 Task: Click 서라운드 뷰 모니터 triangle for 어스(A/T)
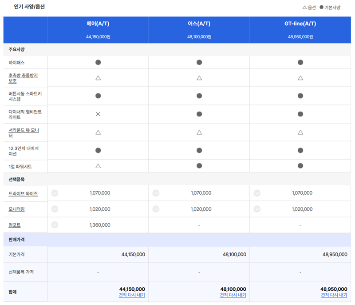click(x=199, y=132)
